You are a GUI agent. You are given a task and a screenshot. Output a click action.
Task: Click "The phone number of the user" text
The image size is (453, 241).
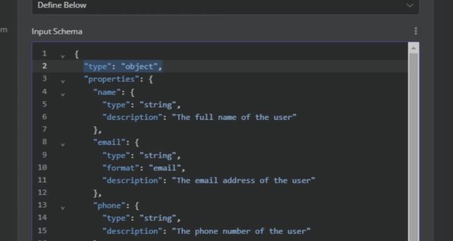241,231
